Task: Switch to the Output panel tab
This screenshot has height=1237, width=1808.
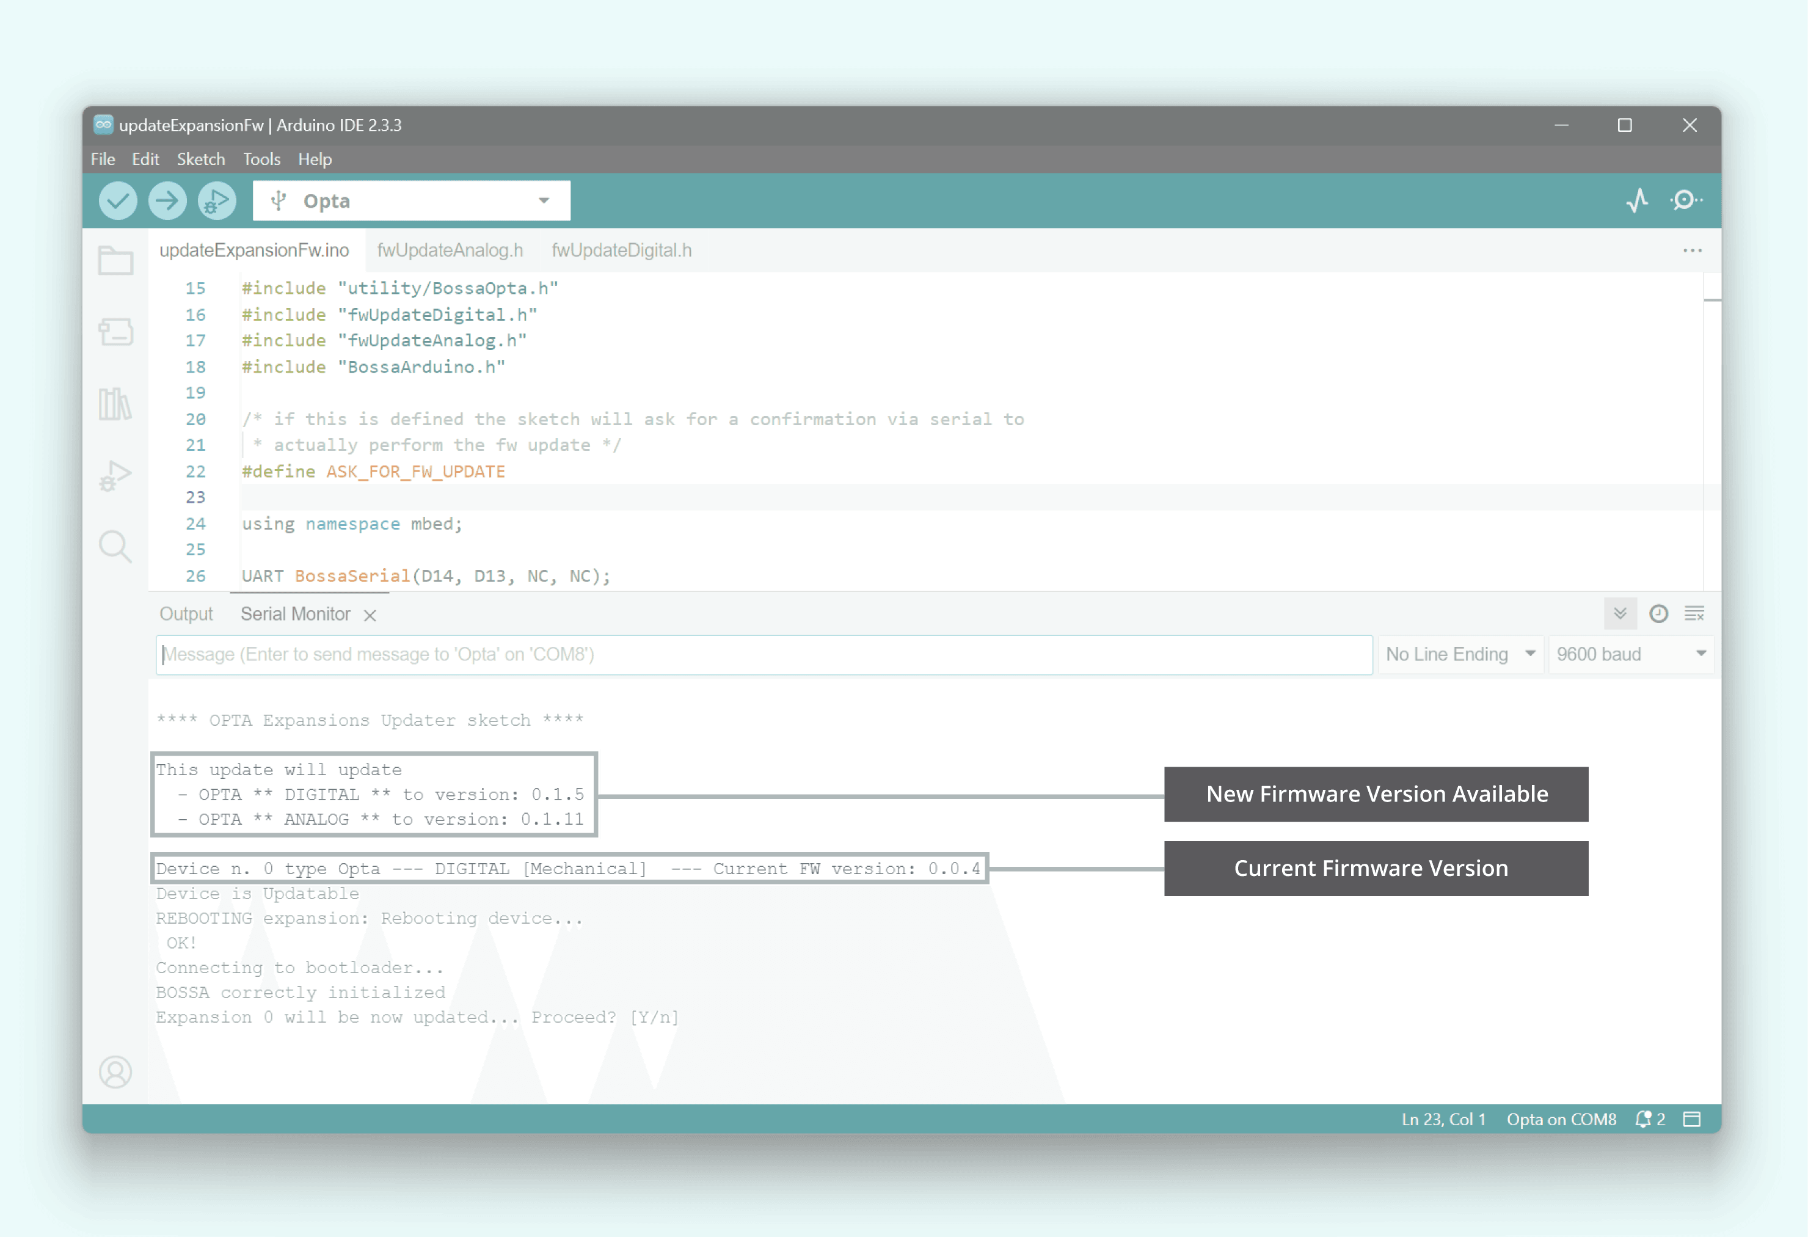Action: [186, 614]
